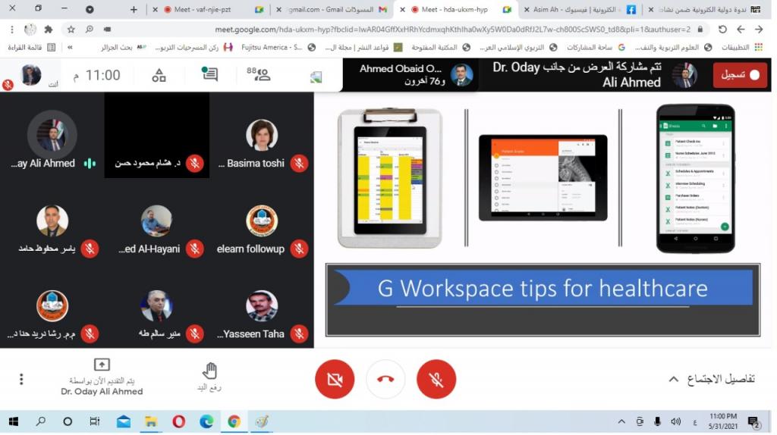Show the participants list (88)
This screenshot has width=777, height=435.
coord(258,74)
